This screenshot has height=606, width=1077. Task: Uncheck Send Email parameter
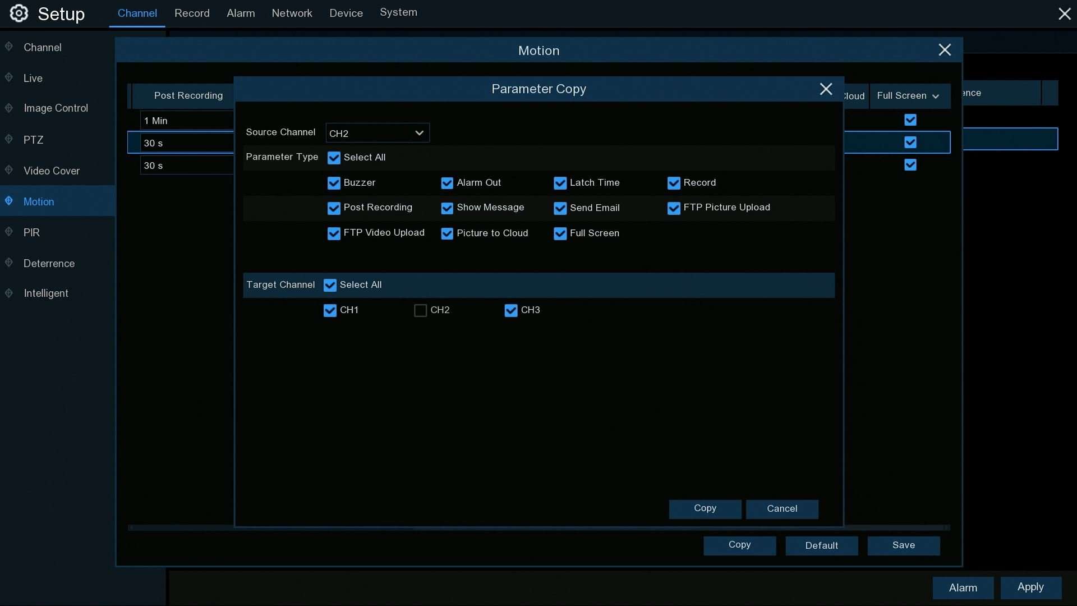(560, 209)
